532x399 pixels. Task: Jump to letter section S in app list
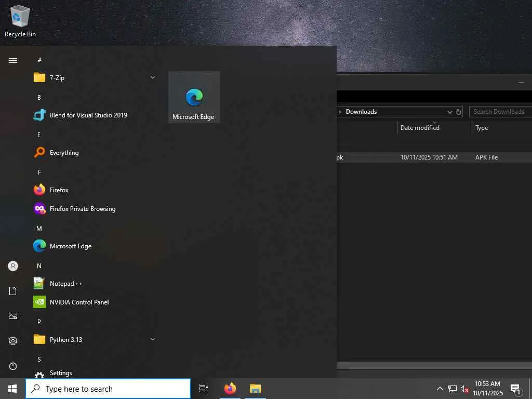[39, 360]
